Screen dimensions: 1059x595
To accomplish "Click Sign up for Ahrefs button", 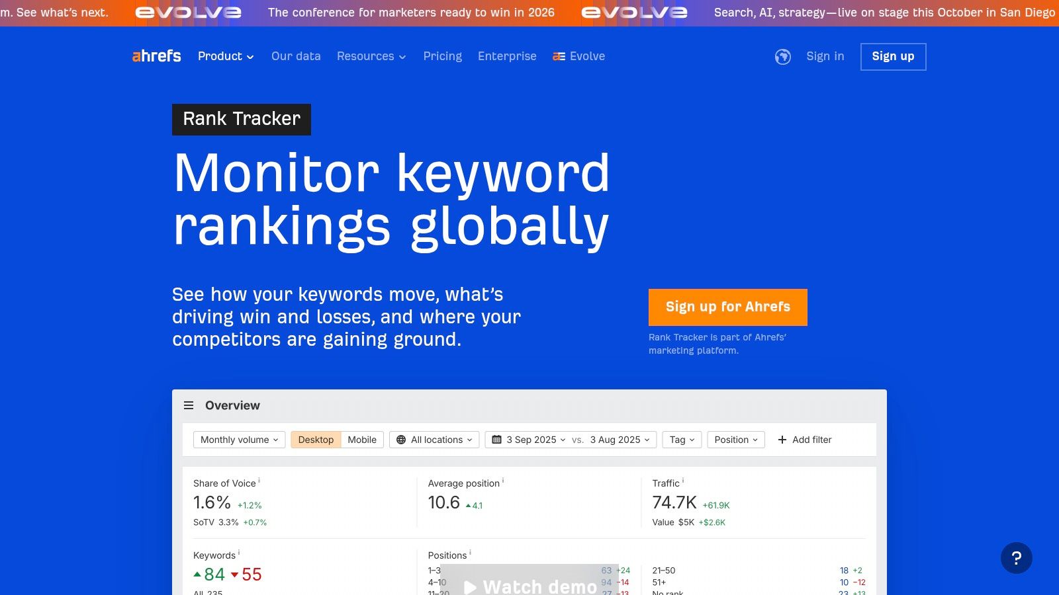I will (728, 307).
